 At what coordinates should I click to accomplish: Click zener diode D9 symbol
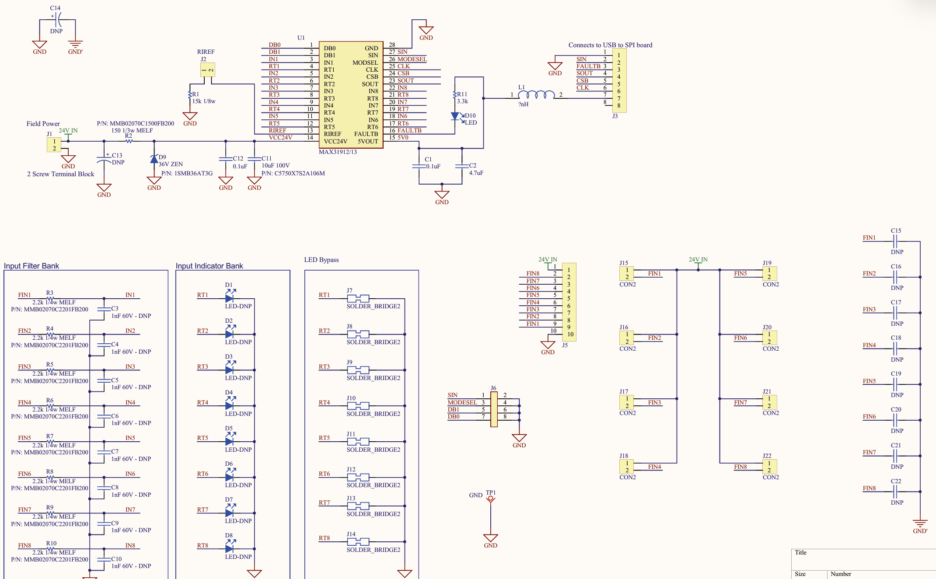[x=154, y=159]
